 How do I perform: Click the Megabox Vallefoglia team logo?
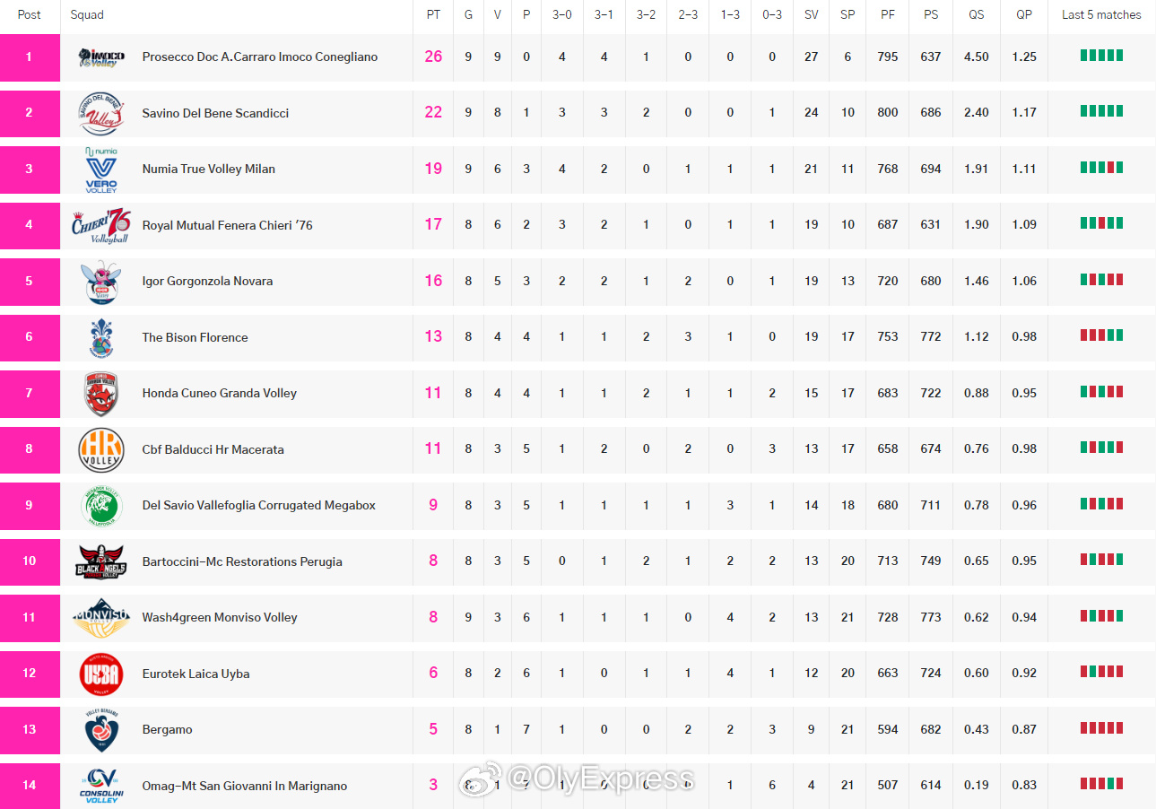tap(101, 506)
